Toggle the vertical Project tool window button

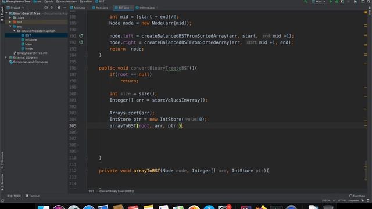tap(2, 14)
